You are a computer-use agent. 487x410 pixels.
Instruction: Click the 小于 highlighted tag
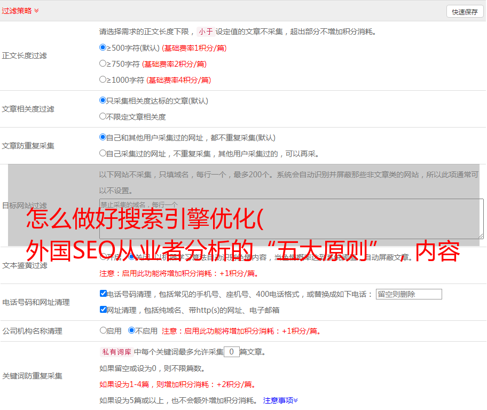click(206, 31)
